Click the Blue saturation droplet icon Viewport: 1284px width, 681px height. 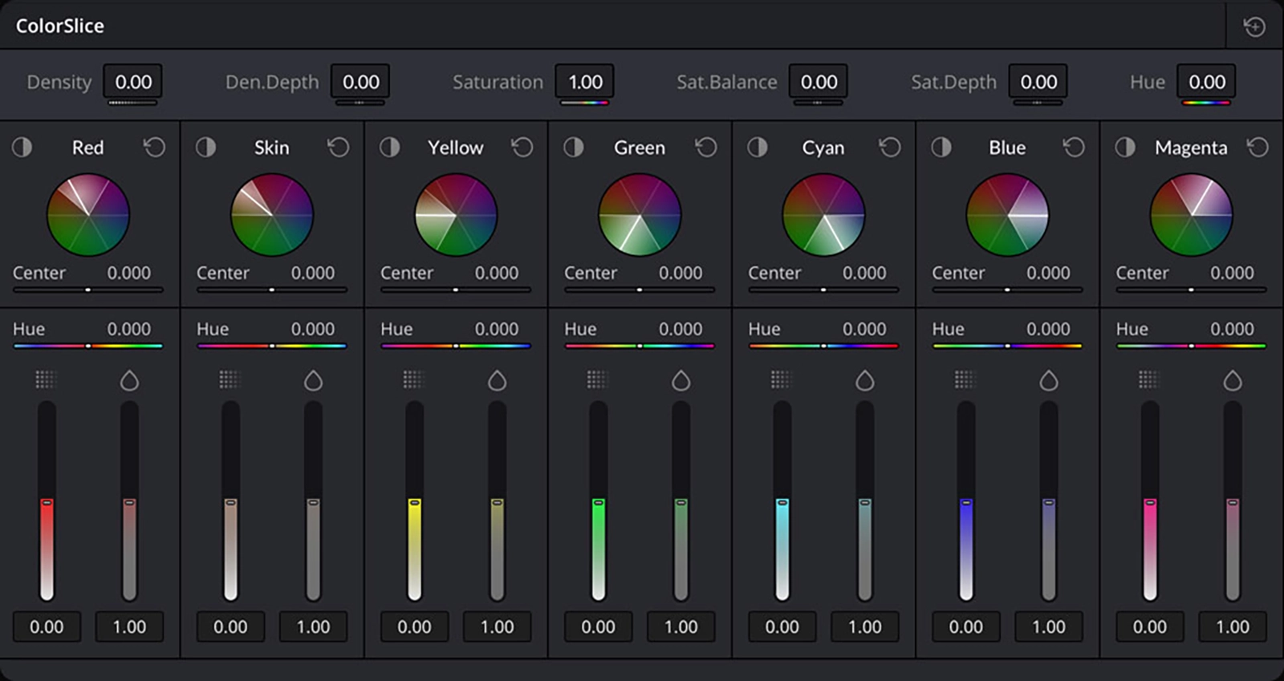[x=1048, y=380]
